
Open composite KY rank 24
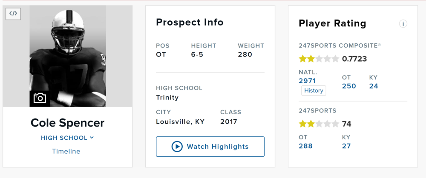point(374,86)
